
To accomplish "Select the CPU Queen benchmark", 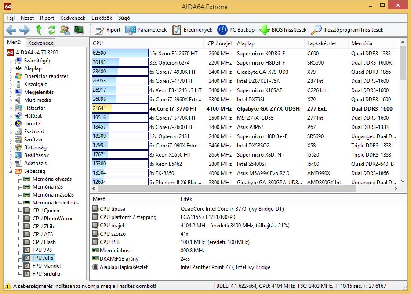I will (x=46, y=211).
